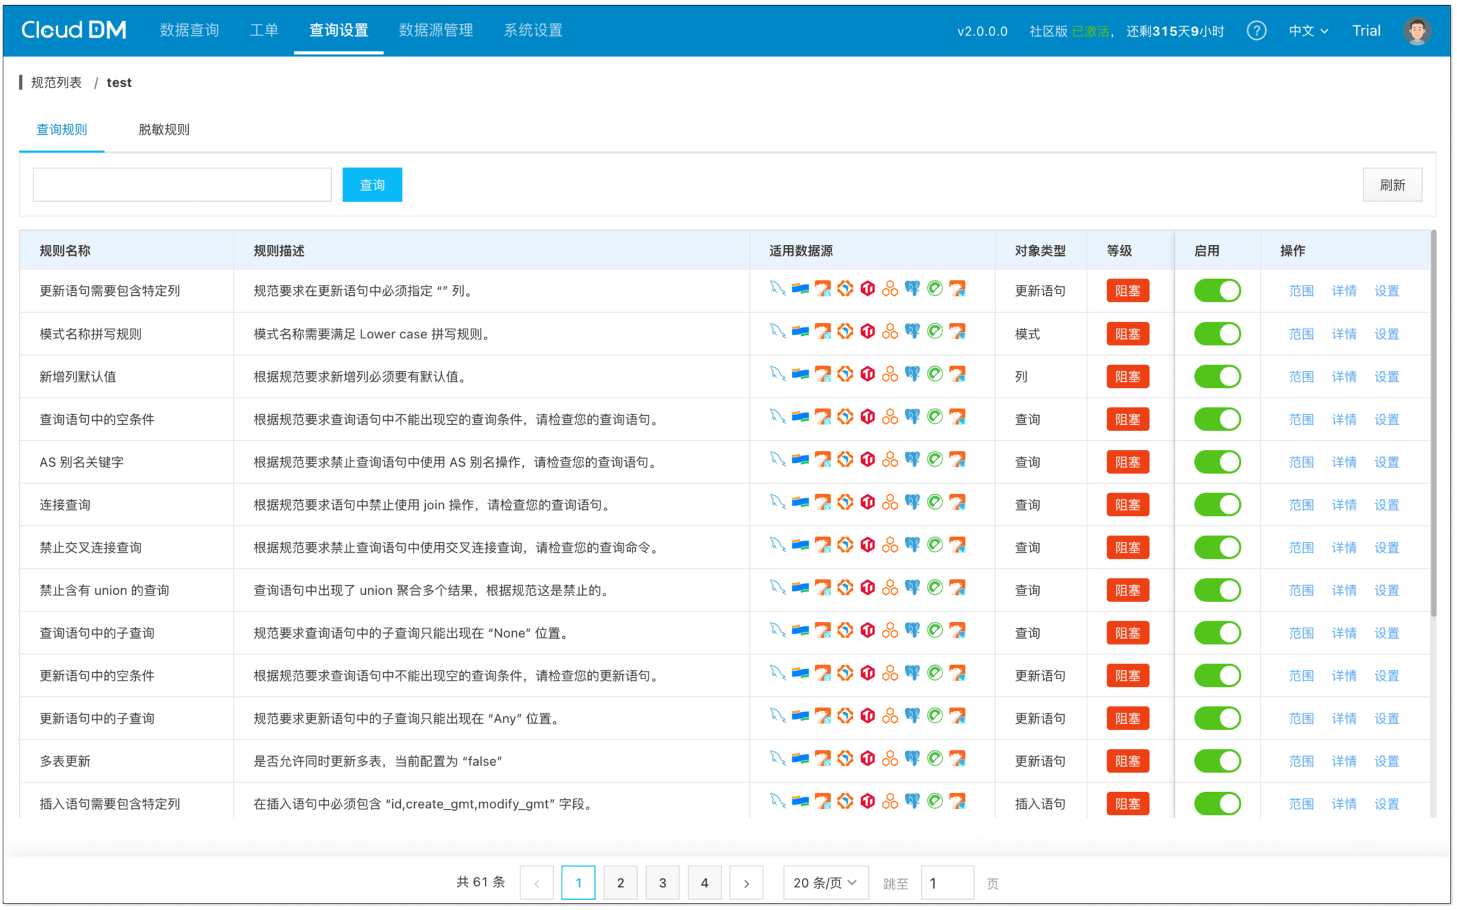Switch to the 脱敏规则 tab
Viewport: 1457px width, 910px height.
coord(164,130)
